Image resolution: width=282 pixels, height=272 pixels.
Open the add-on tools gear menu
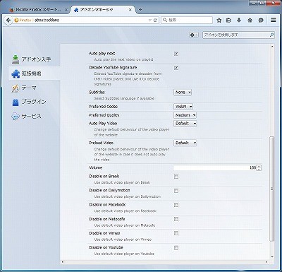tap(194, 35)
